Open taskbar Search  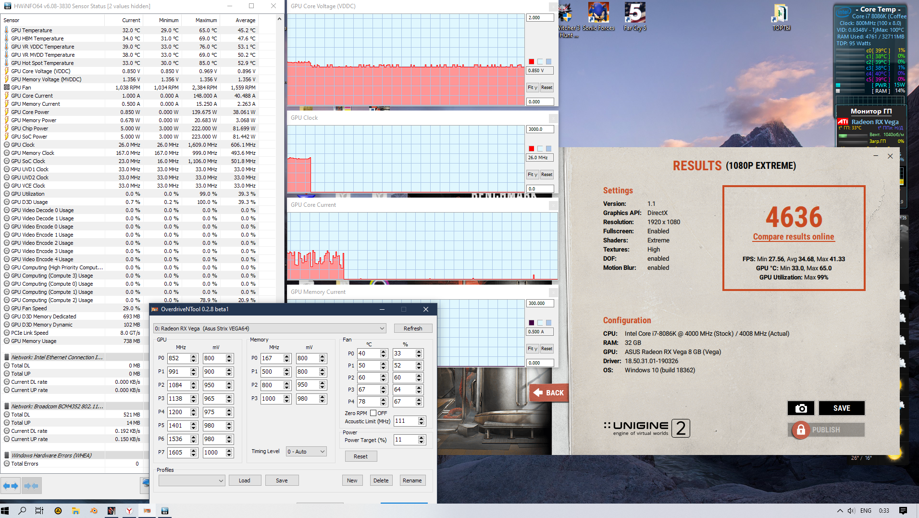(x=22, y=511)
